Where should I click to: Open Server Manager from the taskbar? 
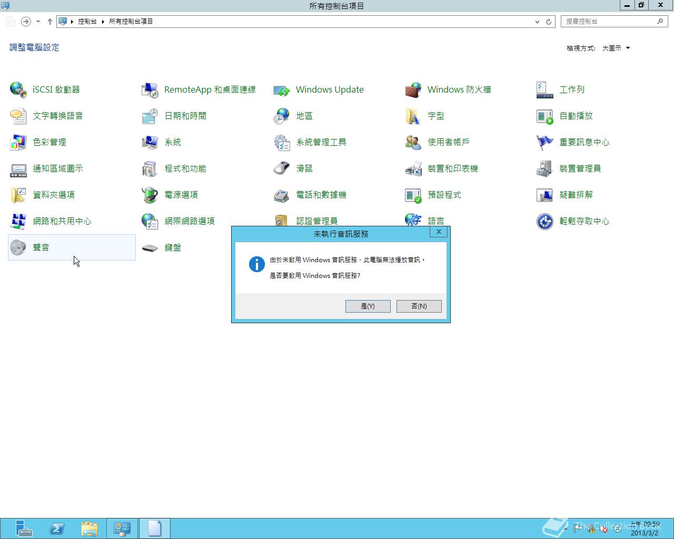(x=24, y=528)
